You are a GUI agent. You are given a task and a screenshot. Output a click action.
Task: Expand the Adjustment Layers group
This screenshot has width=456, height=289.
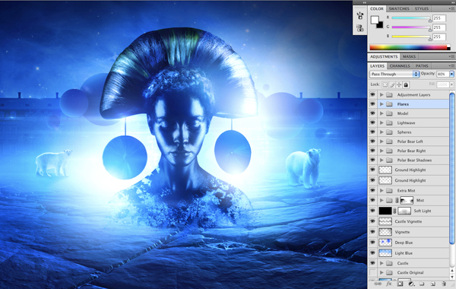tap(382, 95)
